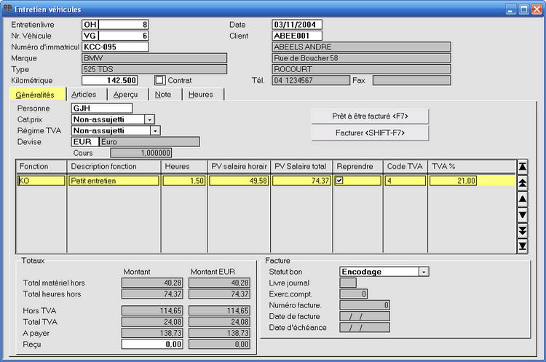546x362 pixels.
Task: Select the Kilométrique field showing 142.500
Action: 109,80
